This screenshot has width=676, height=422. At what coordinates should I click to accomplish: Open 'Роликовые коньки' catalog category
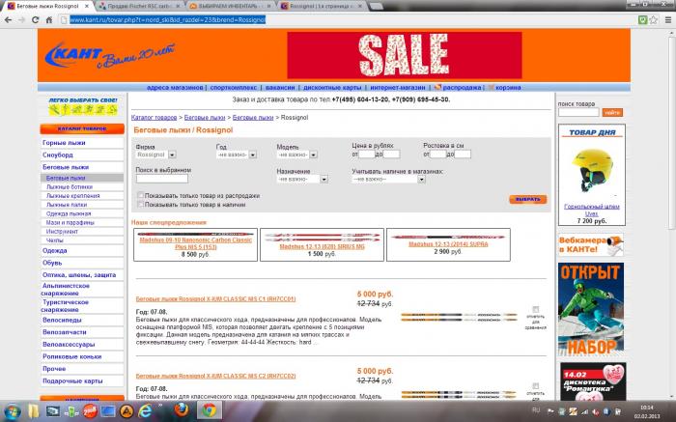coord(72,357)
